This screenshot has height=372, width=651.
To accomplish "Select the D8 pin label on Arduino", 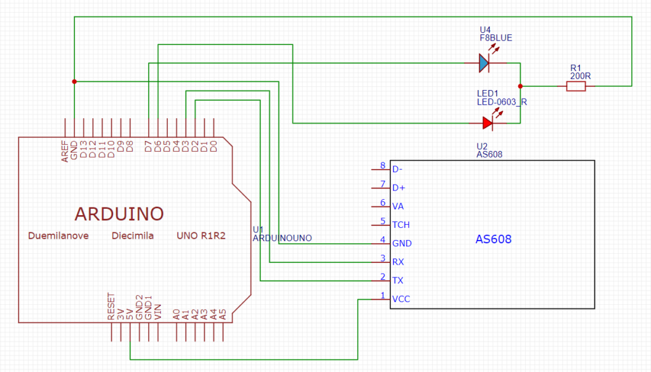I will coord(130,146).
